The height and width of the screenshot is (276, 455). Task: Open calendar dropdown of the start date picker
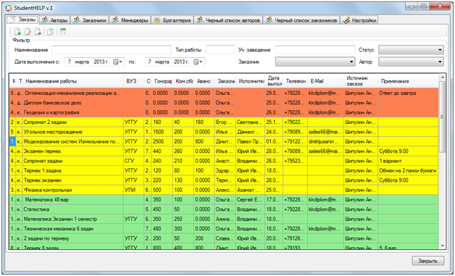tap(118, 62)
